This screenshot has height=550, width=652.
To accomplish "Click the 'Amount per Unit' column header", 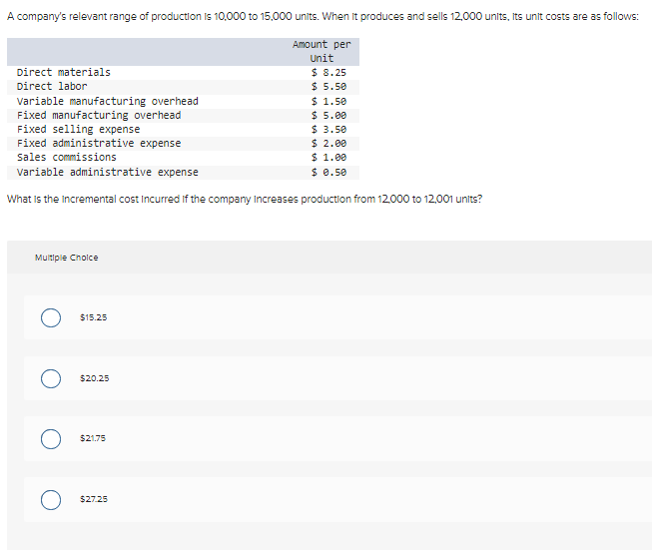I will (322, 51).
